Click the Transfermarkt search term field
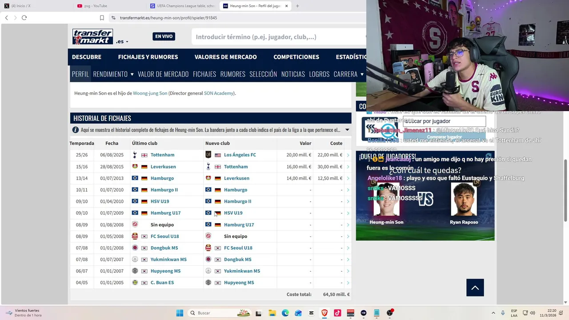The height and width of the screenshot is (320, 569). (279, 37)
